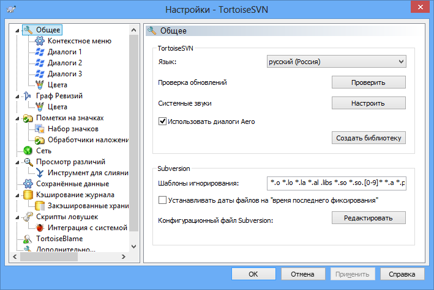
Task: Collapse the Граф Ревизий node
Action: point(17,96)
